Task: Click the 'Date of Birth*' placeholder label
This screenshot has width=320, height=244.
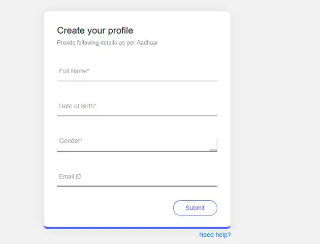Action: 78,106
